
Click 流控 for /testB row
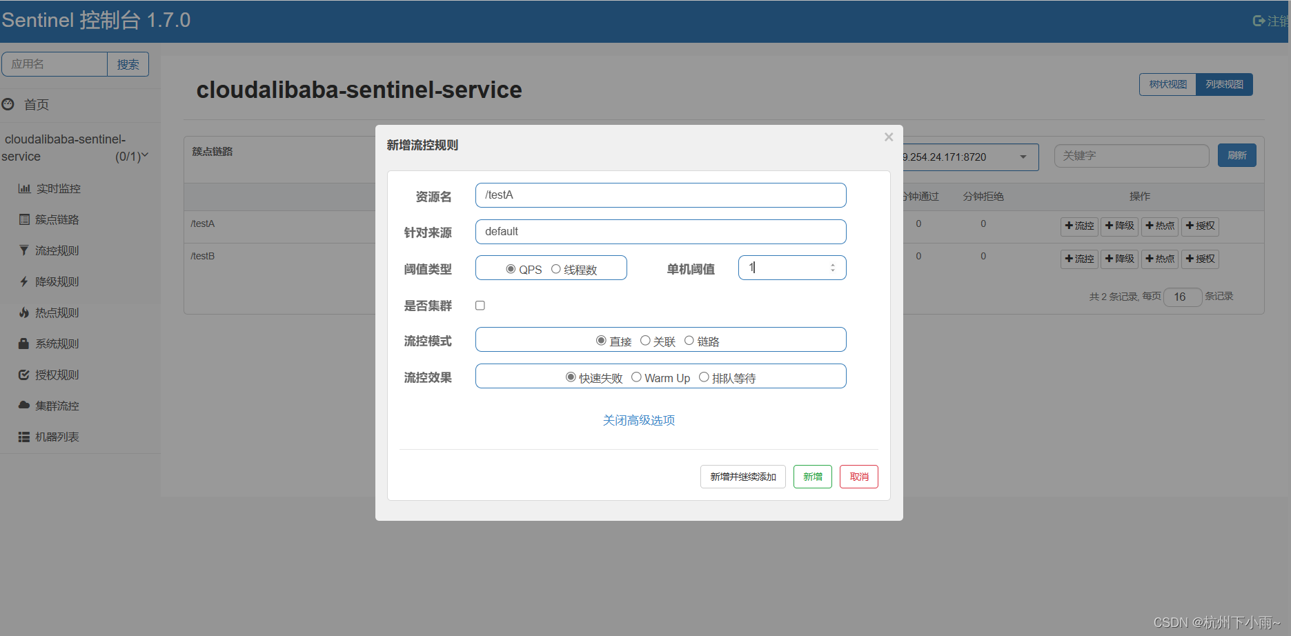tap(1079, 259)
